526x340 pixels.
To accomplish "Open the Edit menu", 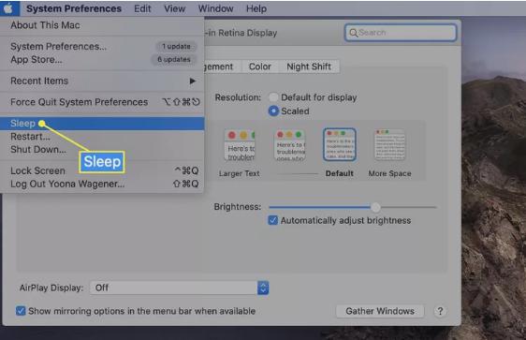I will [142, 8].
